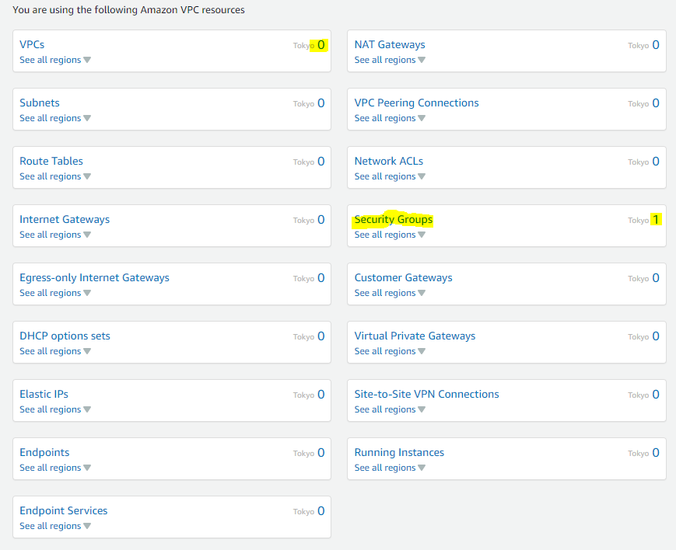The height and width of the screenshot is (550, 676).
Task: Expand See all regions under Subnets
Action: click(55, 118)
